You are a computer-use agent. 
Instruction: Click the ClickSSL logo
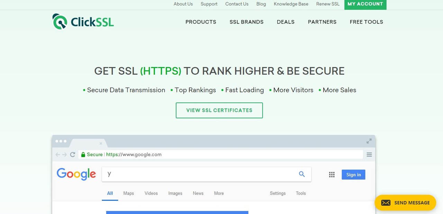tap(83, 21)
